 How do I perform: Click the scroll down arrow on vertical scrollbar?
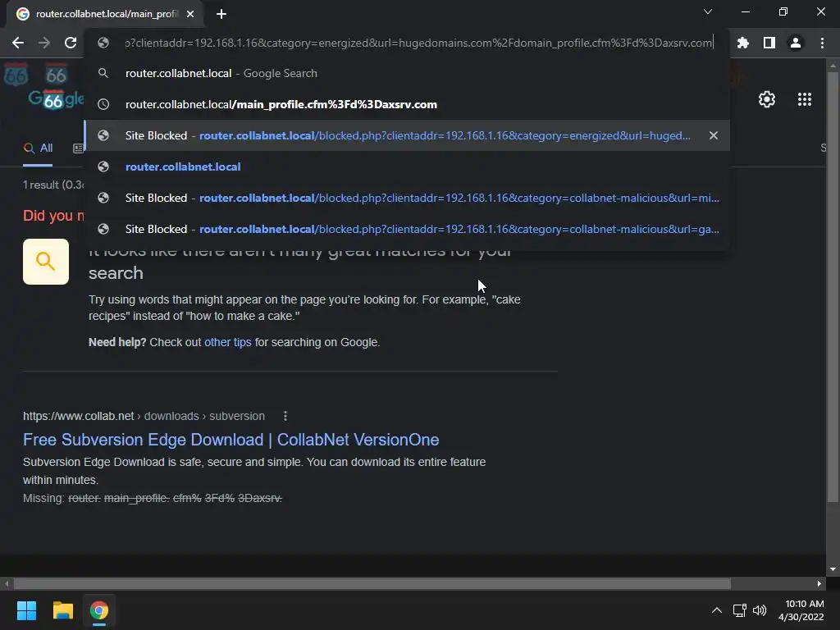[x=832, y=569]
